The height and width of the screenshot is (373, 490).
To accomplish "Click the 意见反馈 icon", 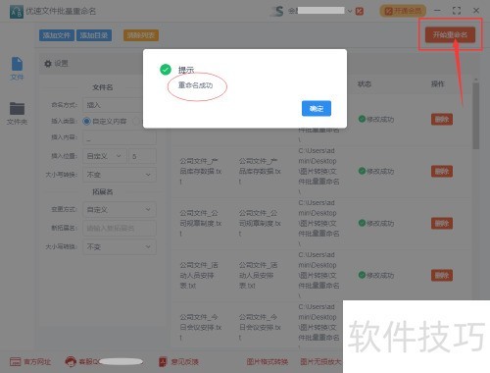I will (x=163, y=361).
